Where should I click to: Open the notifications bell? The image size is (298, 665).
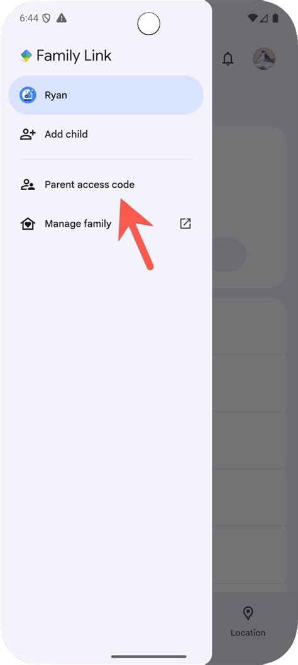click(228, 59)
